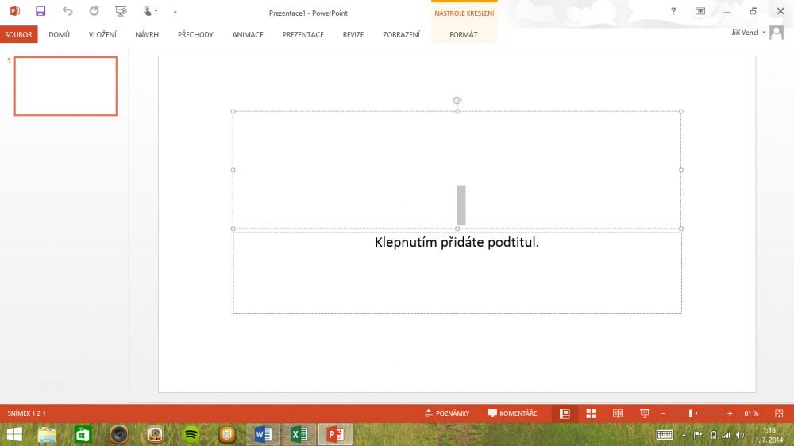
Task: Open Reading View from status bar
Action: click(x=618, y=413)
